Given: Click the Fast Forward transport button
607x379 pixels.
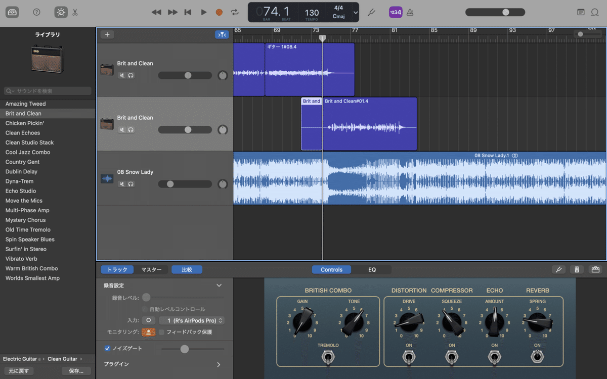Looking at the screenshot, I should pos(172,12).
